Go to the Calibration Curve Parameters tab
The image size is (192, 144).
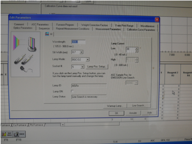coord(141,30)
